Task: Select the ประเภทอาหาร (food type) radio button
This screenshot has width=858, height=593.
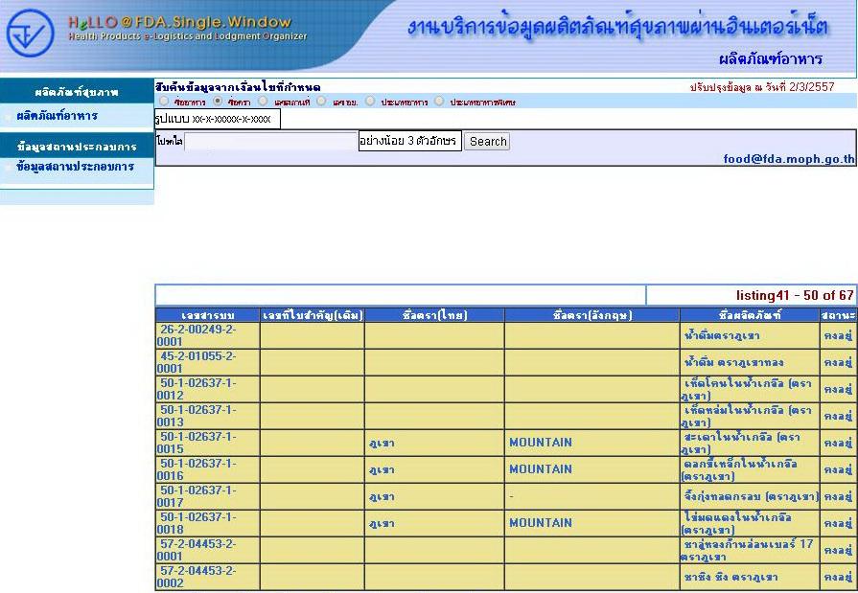Action: coord(370,102)
